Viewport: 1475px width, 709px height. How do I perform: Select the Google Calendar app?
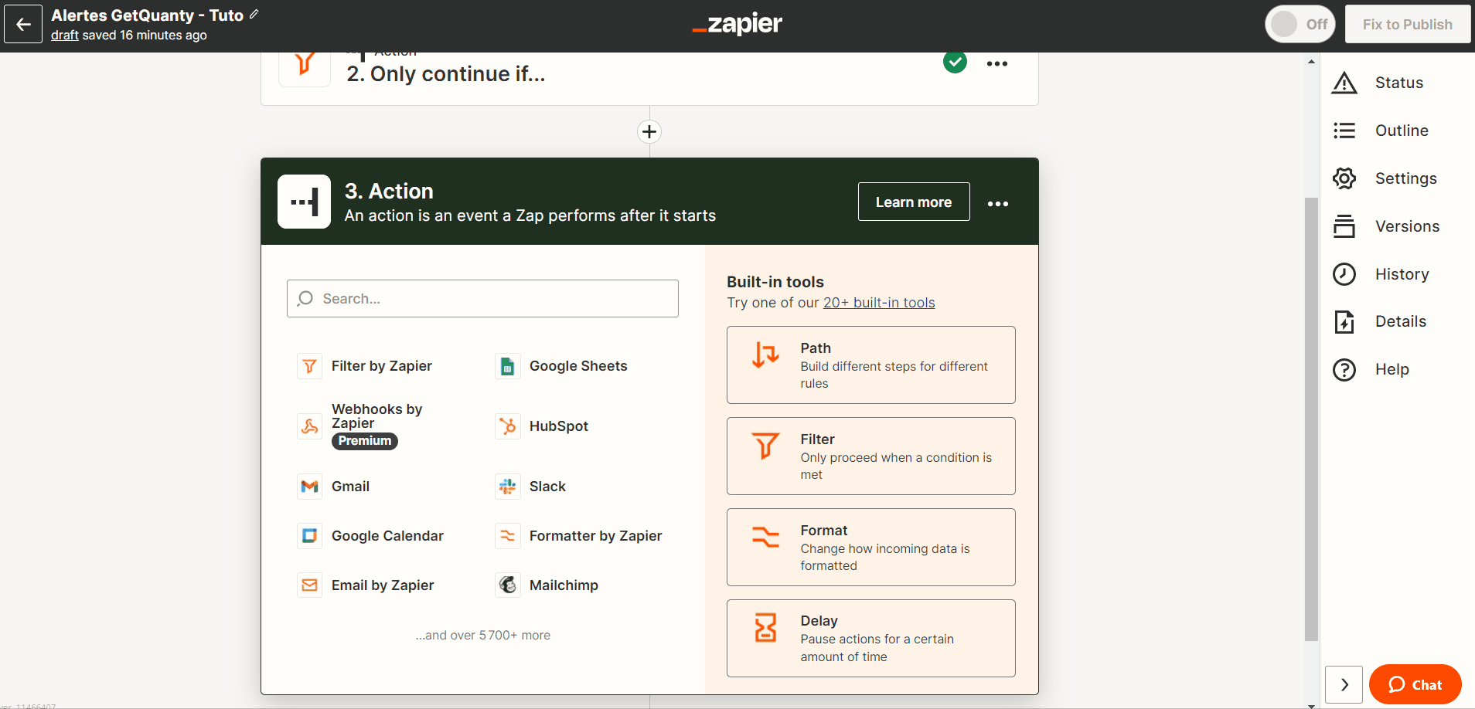(x=371, y=536)
